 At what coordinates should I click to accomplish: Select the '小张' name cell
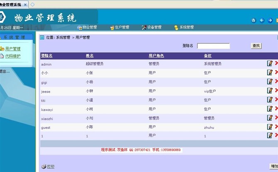coord(89,73)
